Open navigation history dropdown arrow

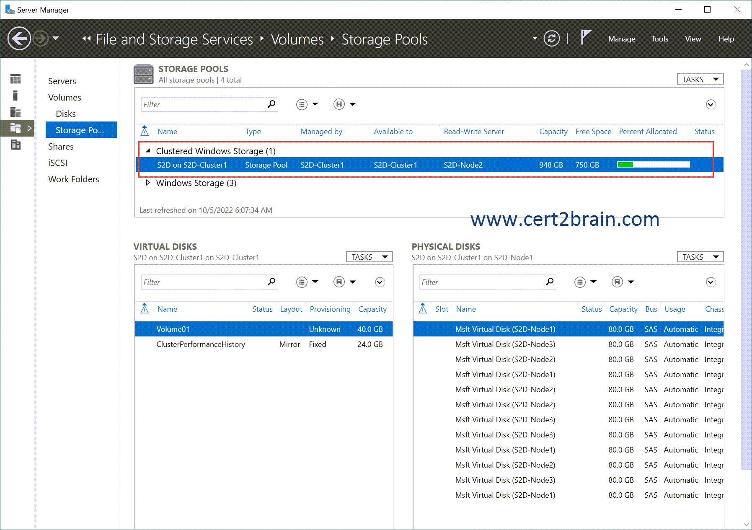(x=56, y=39)
